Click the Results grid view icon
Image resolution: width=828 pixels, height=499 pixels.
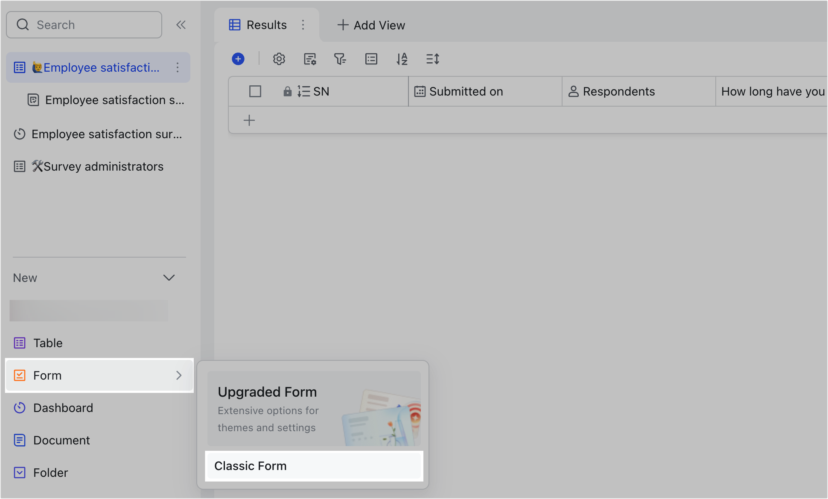click(235, 25)
